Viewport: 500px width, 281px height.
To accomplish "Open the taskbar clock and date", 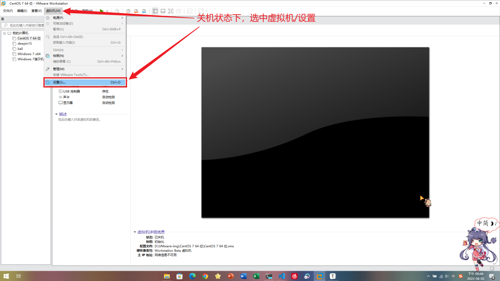I will point(476,276).
